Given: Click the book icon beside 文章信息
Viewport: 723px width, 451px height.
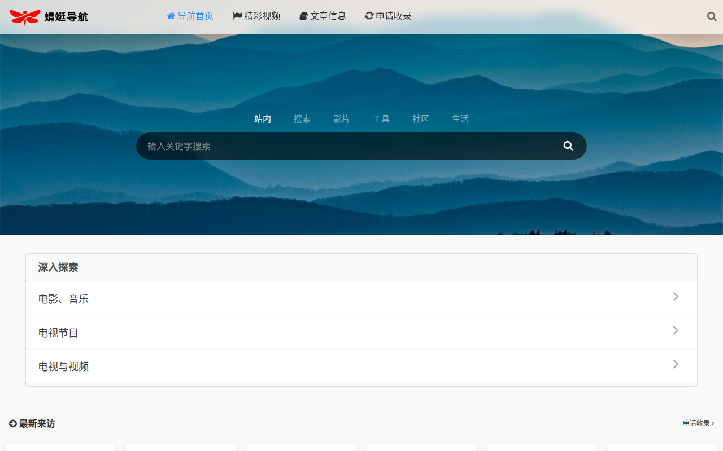Looking at the screenshot, I should pos(303,16).
